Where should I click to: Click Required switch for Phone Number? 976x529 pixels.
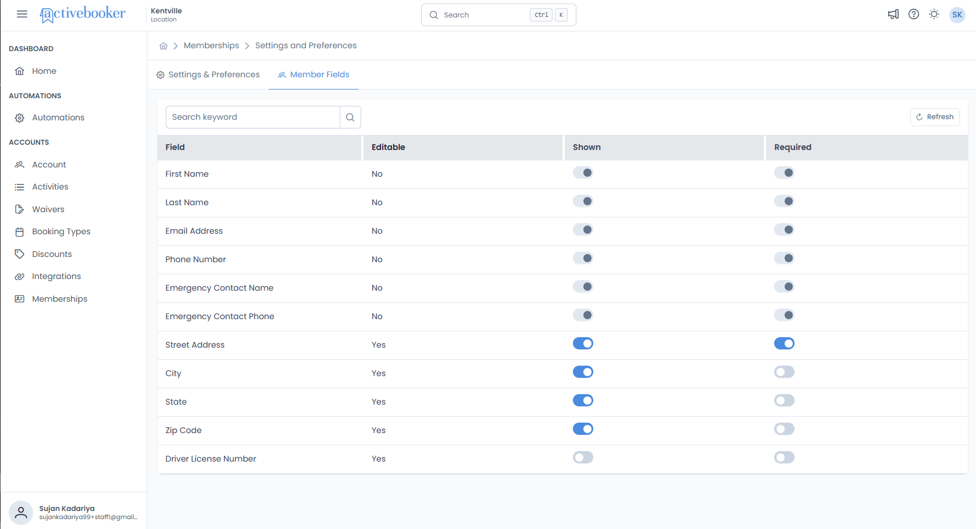pos(784,258)
